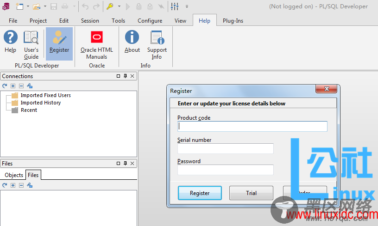The image size is (378, 226).
Task: Click the Log on key icon
Action: pos(110,6)
